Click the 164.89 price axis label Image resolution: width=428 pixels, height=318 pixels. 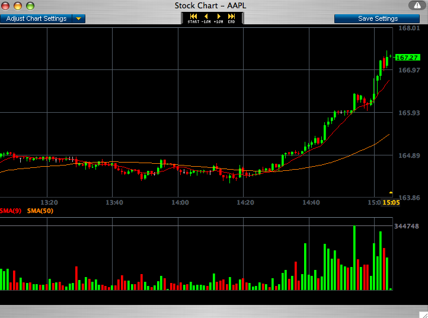[409, 155]
